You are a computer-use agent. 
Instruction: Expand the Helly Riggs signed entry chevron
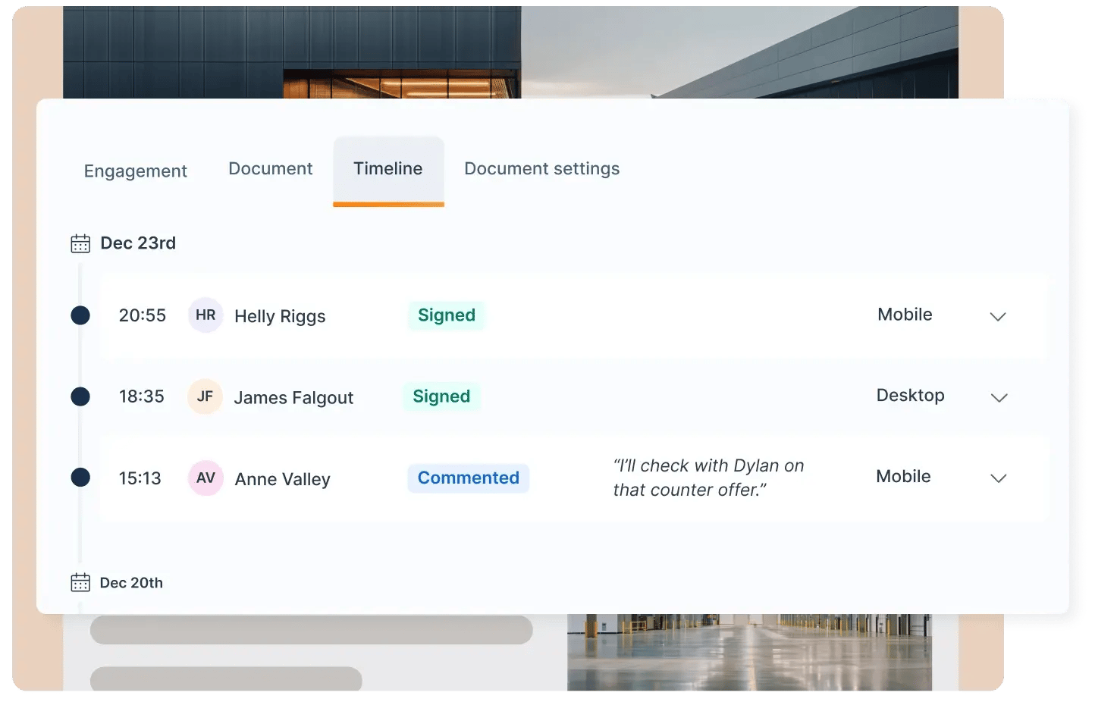(998, 317)
